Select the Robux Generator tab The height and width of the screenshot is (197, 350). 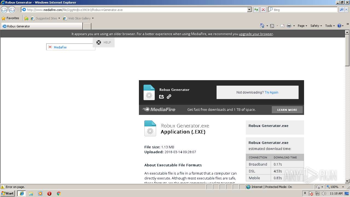(42, 26)
